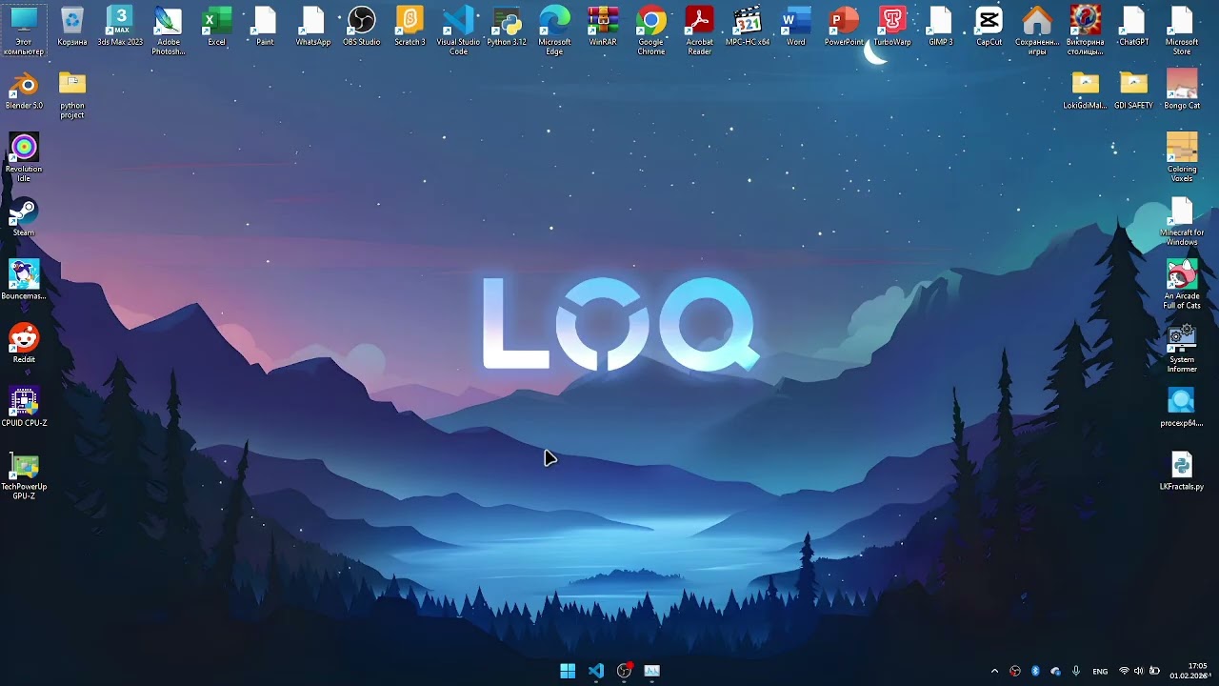Select the python project folder
The width and height of the screenshot is (1219, 686).
pos(72,94)
